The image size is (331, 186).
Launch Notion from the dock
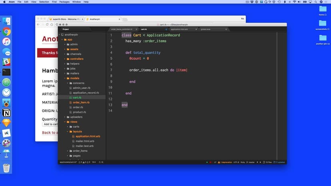point(6,113)
